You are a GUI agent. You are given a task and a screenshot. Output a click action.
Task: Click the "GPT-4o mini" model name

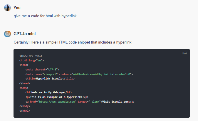(25, 34)
